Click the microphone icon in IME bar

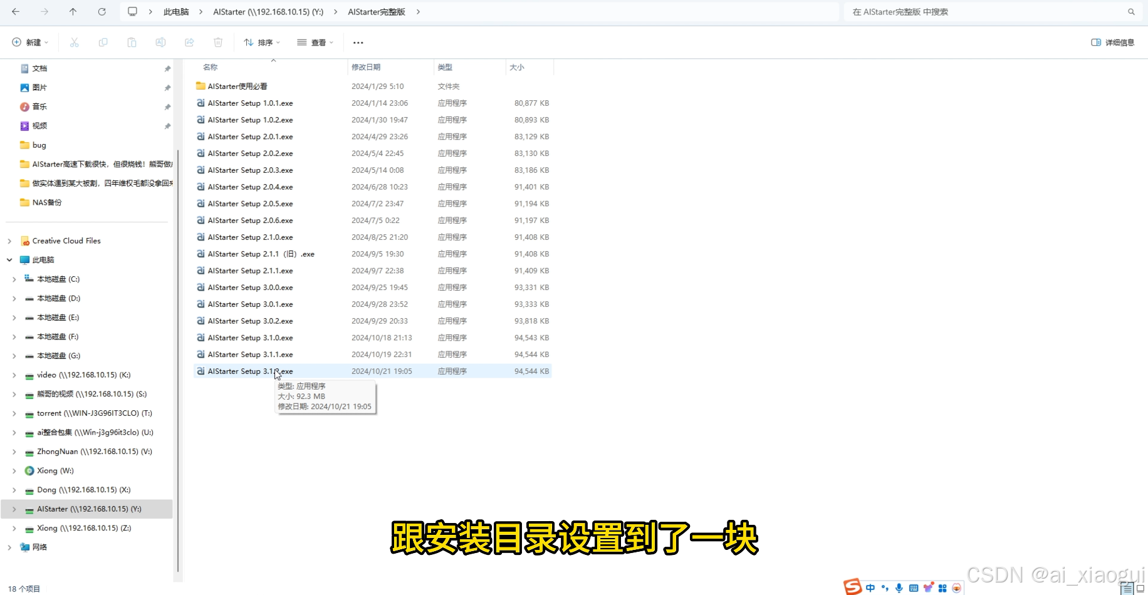point(899,587)
